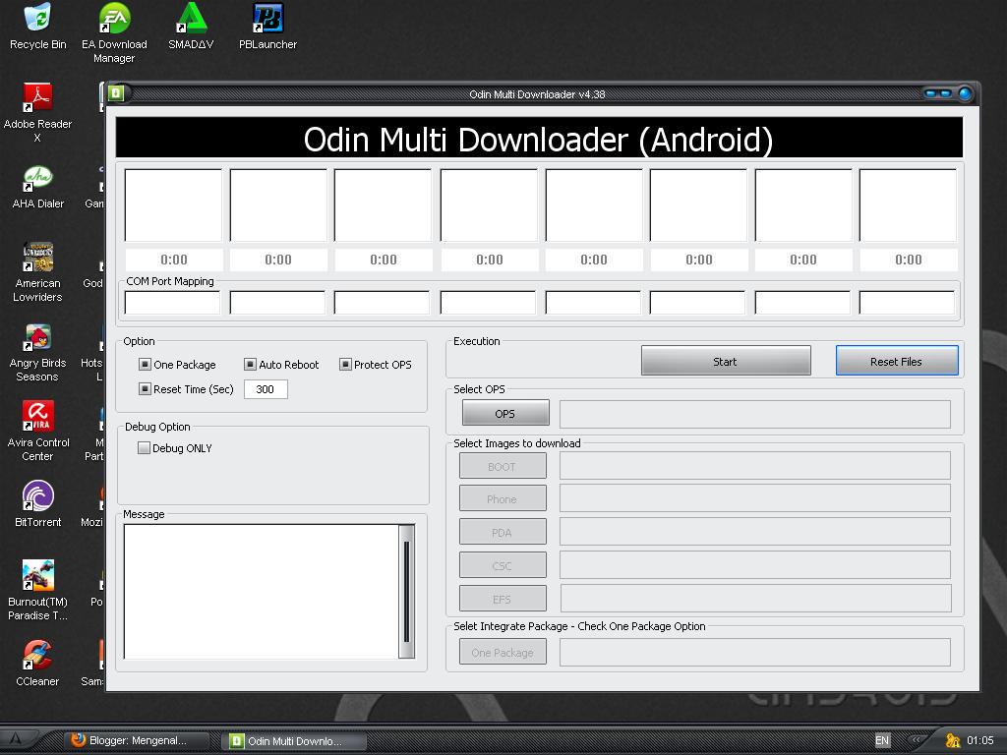Click the first COM Port Mapping box
Screen dimensions: 1007x755
[x=172, y=303]
